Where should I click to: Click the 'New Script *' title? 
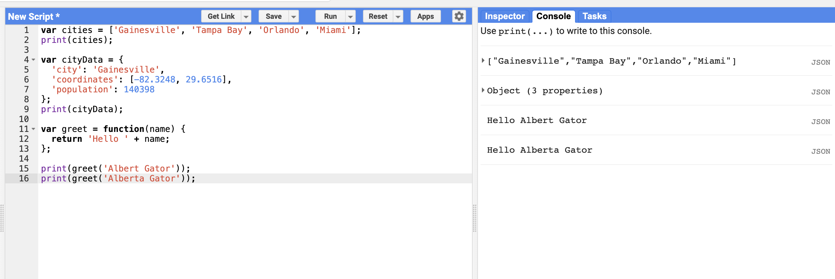(x=34, y=16)
